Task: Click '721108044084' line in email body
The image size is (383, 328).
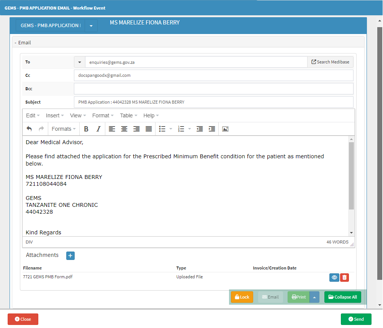Action: tap(46, 184)
